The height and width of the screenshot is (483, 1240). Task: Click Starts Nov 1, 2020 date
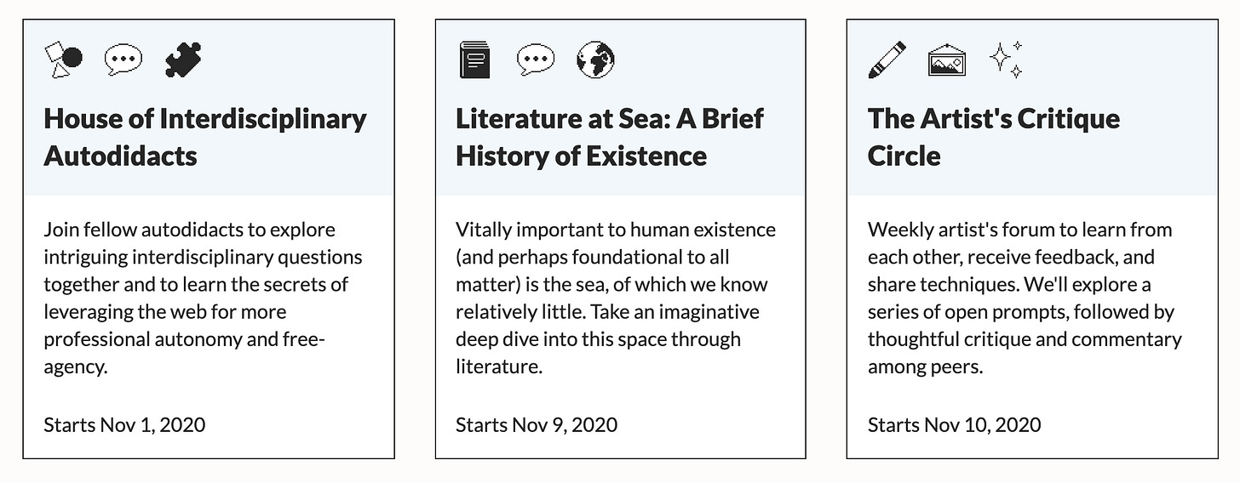124,424
